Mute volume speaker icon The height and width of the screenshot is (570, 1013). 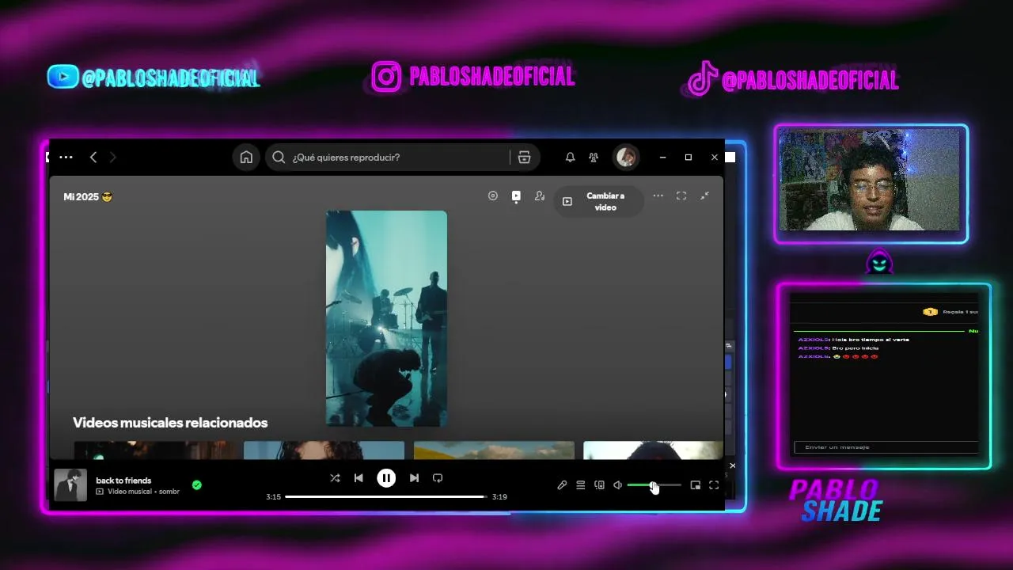tap(618, 485)
